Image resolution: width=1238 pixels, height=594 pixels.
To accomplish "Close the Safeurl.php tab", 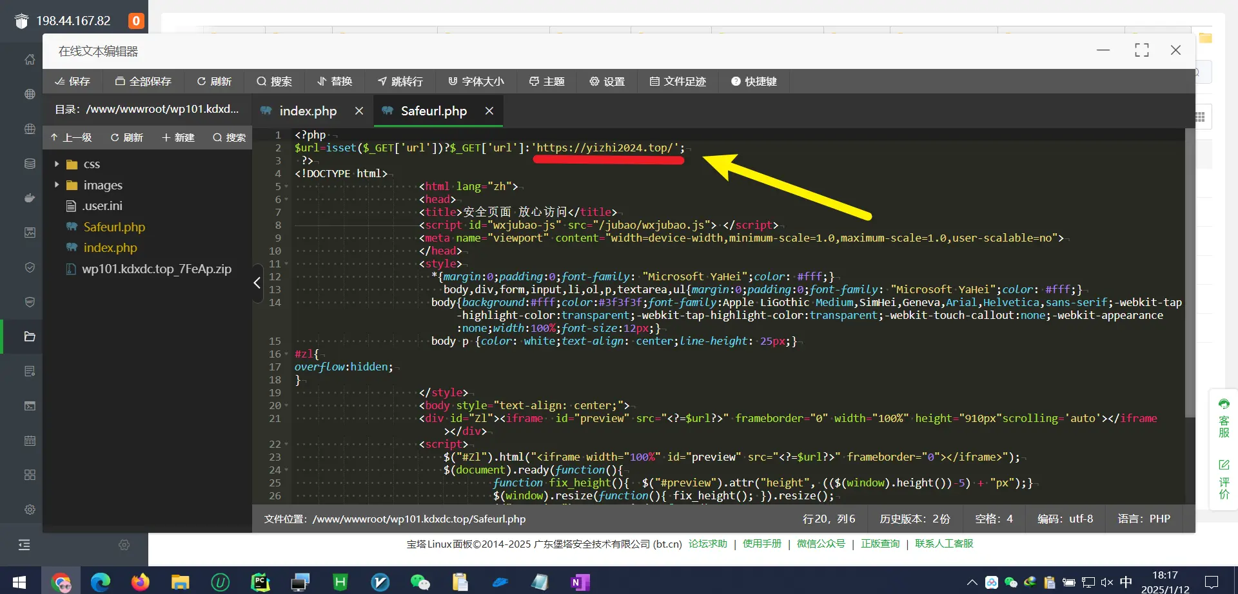I will pyautogui.click(x=489, y=111).
